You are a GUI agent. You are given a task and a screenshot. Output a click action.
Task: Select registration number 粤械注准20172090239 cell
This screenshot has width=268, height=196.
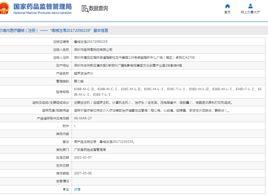coord(91,42)
